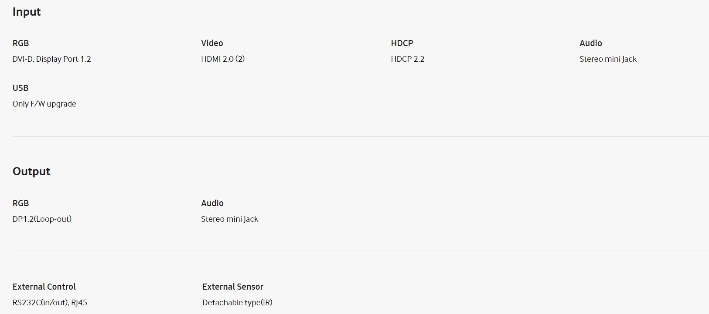Select the Only F/W upgrade text

pos(44,104)
